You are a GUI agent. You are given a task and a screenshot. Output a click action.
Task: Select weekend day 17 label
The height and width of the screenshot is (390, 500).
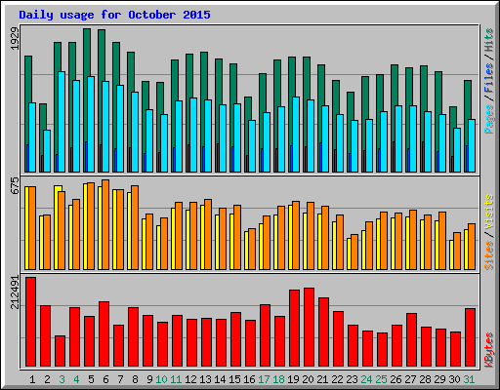264,379
